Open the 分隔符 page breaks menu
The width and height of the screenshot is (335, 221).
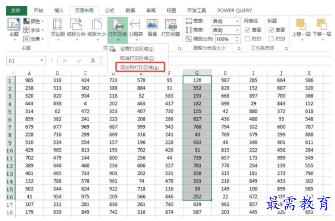(136, 29)
